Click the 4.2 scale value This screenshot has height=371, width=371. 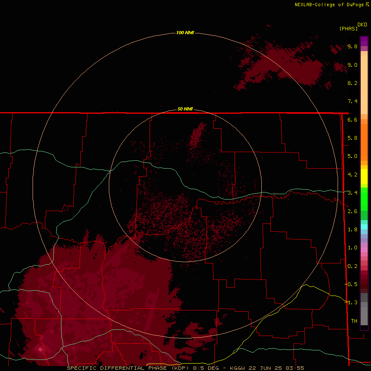[x=352, y=175]
